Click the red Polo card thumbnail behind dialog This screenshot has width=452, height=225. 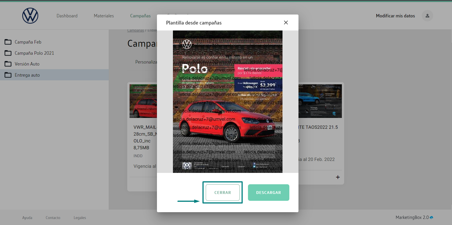pos(143,101)
